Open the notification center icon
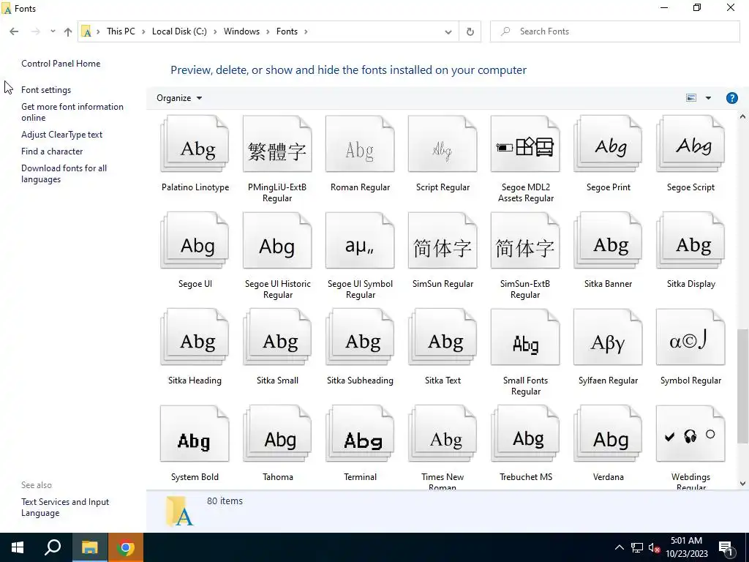The height and width of the screenshot is (562, 749). (726, 547)
